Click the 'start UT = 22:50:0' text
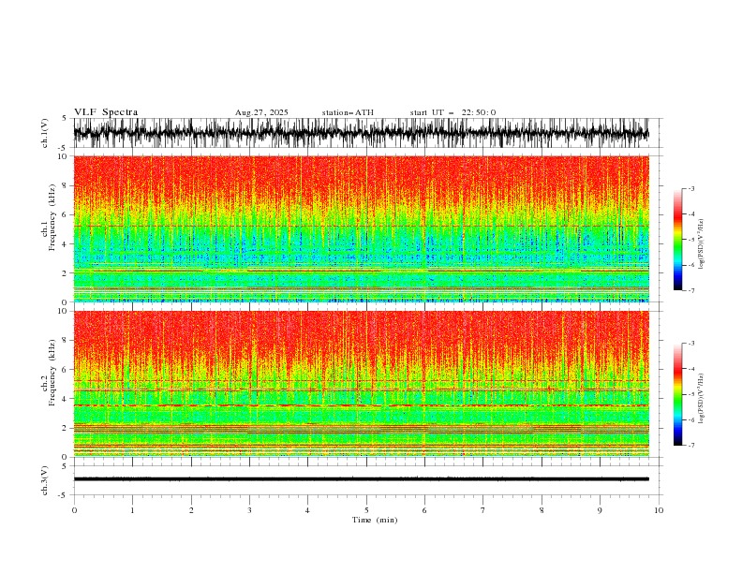The height and width of the screenshot is (573, 742). tap(453, 112)
